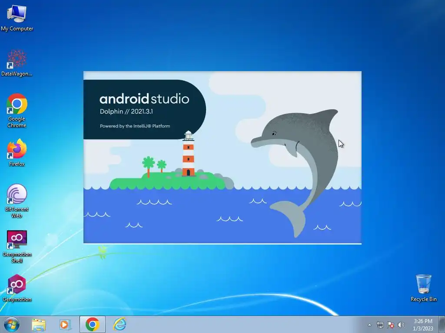The height and width of the screenshot is (333, 445).
Task: Click the Android Studio Dolphin splash screen
Action: point(222,157)
